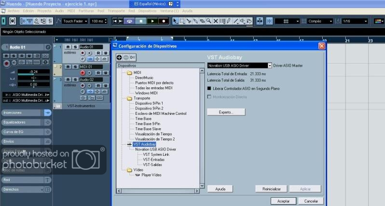Click the Experto... button

tap(226, 112)
